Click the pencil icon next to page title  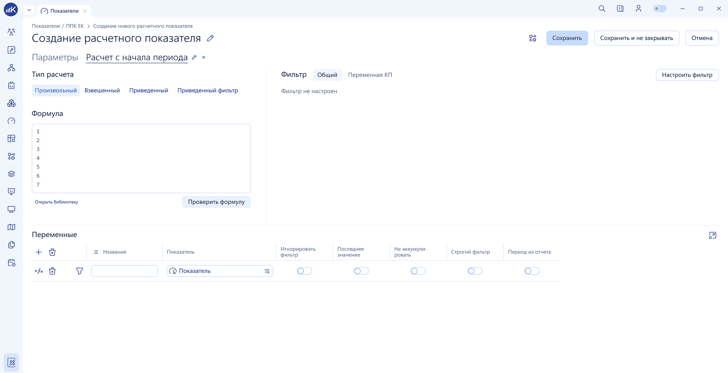pyautogui.click(x=210, y=38)
